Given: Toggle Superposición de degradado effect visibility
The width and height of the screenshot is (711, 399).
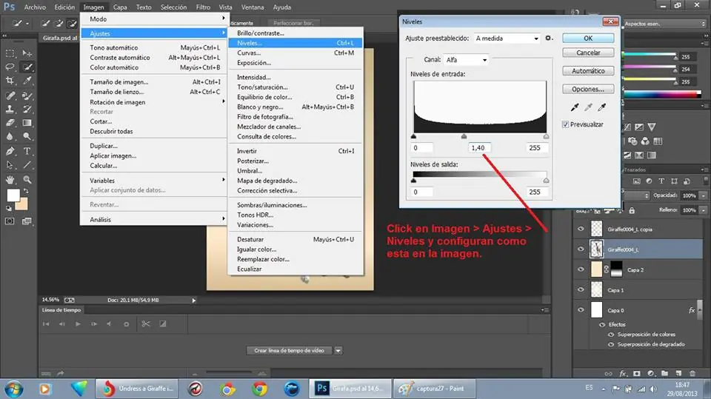Looking at the screenshot, I should pyautogui.click(x=611, y=345).
